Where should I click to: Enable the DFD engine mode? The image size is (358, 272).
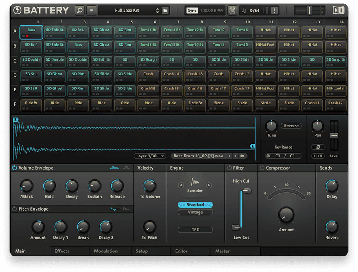click(x=195, y=230)
